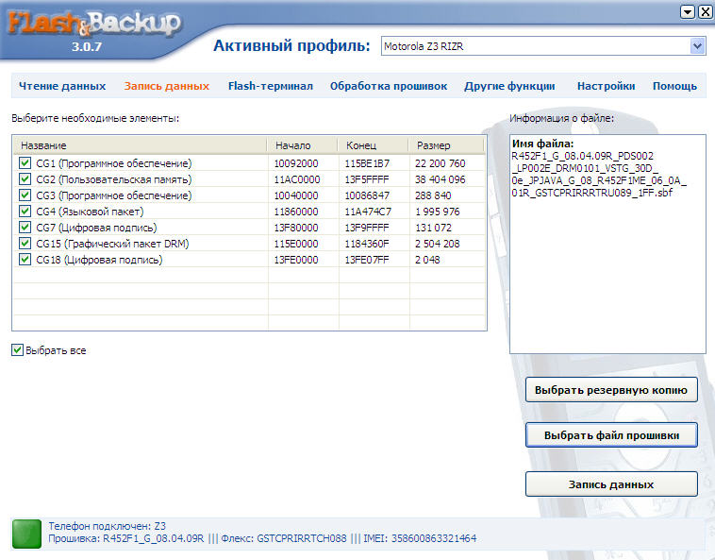The width and height of the screenshot is (715, 560).
Task: Click the green phone connection status icon
Action: click(x=26, y=533)
